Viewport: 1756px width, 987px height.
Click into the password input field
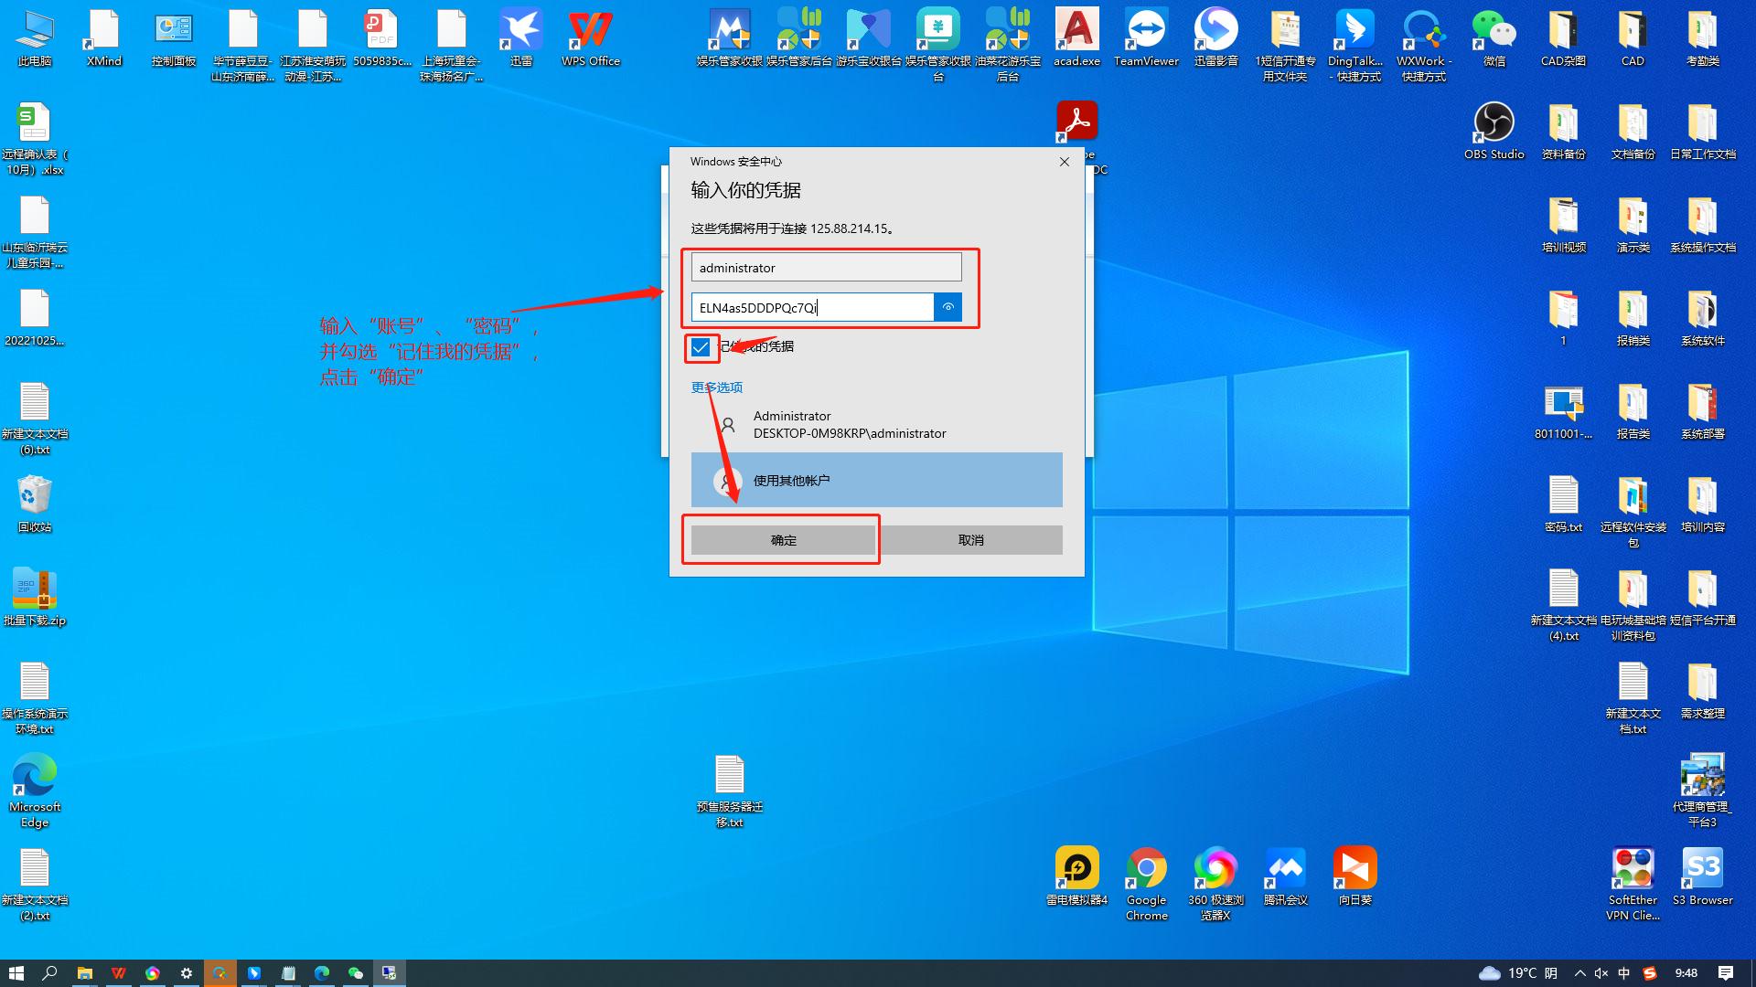[813, 307]
